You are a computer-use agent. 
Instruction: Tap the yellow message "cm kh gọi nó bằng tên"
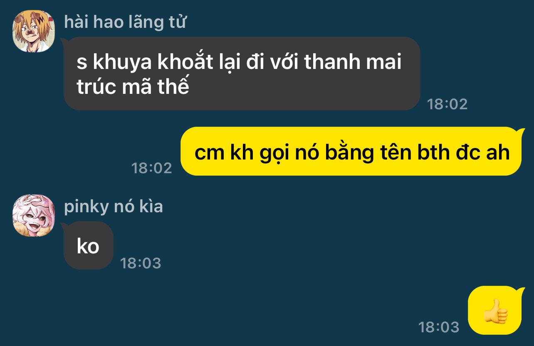tap(352, 152)
